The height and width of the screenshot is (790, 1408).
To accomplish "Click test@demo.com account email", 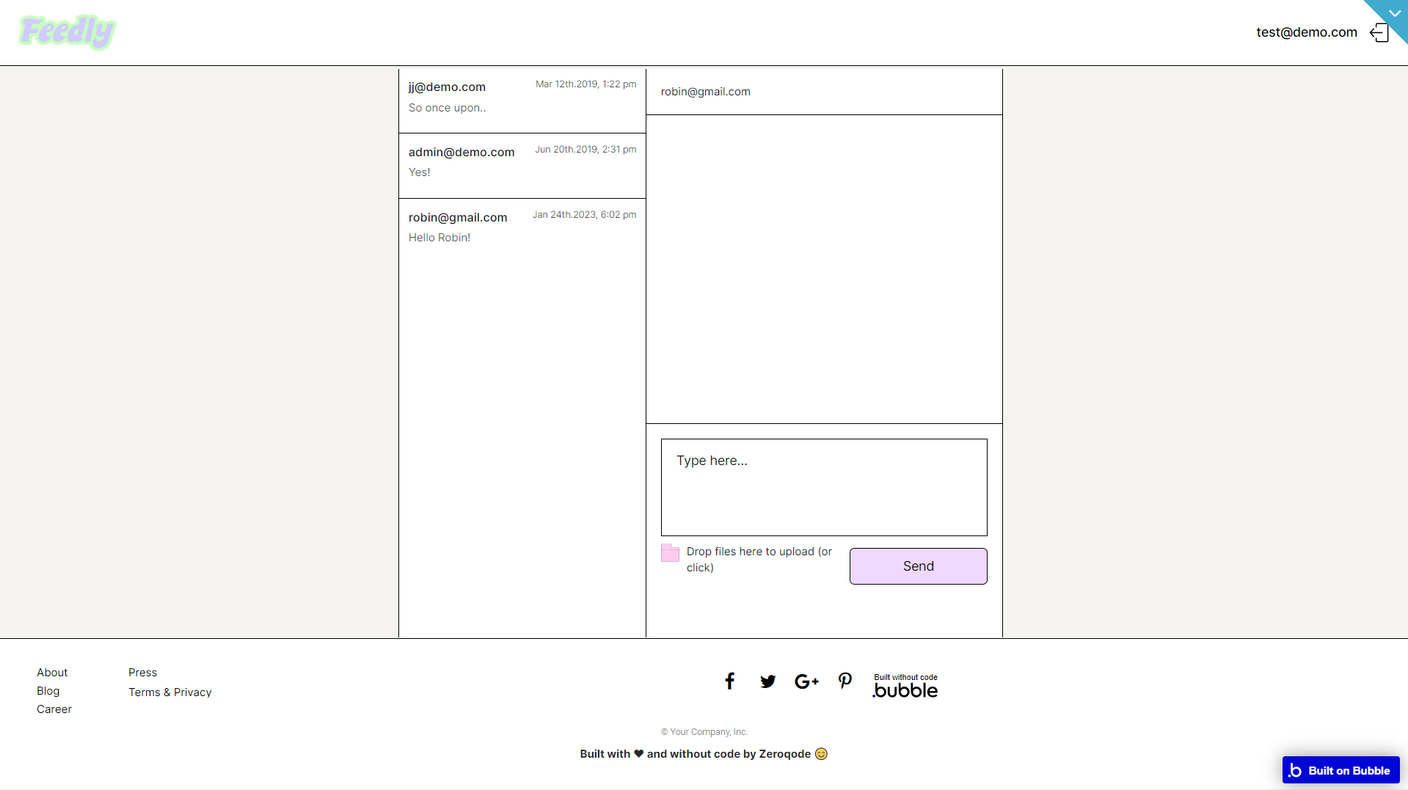I will coord(1307,32).
